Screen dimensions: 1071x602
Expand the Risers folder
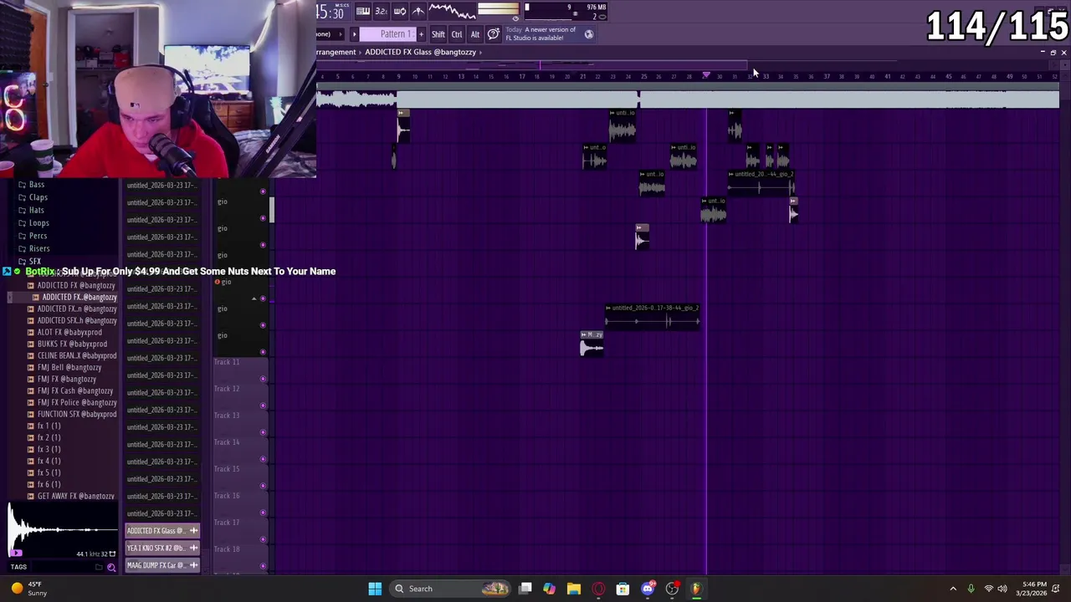coord(39,248)
